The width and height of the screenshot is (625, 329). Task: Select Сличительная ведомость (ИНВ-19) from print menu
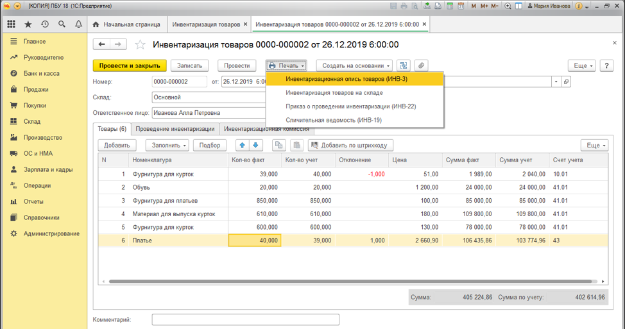pos(333,120)
